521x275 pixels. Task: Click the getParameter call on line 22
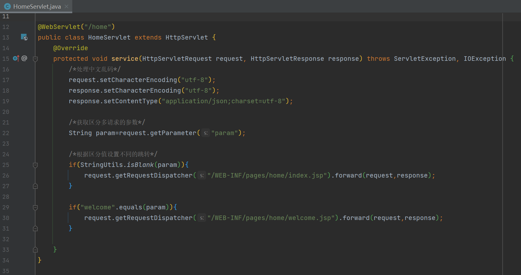(173, 133)
